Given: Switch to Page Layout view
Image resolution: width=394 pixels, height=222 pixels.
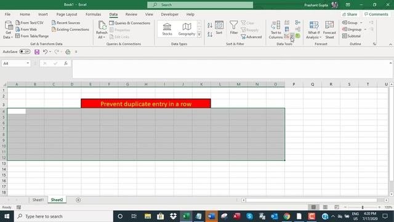Looking at the screenshot, I should [325, 207].
